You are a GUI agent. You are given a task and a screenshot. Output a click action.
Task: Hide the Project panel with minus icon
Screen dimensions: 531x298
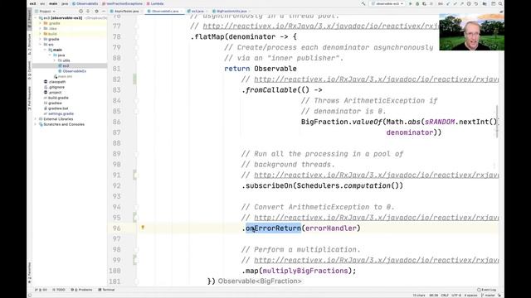click(104, 11)
